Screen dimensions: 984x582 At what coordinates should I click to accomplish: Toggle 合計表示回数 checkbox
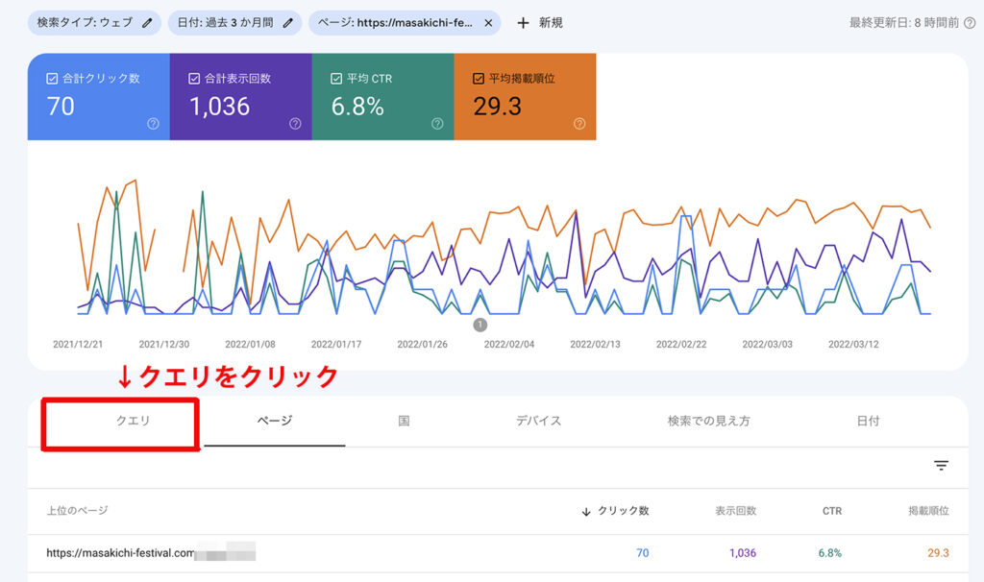pyautogui.click(x=194, y=79)
